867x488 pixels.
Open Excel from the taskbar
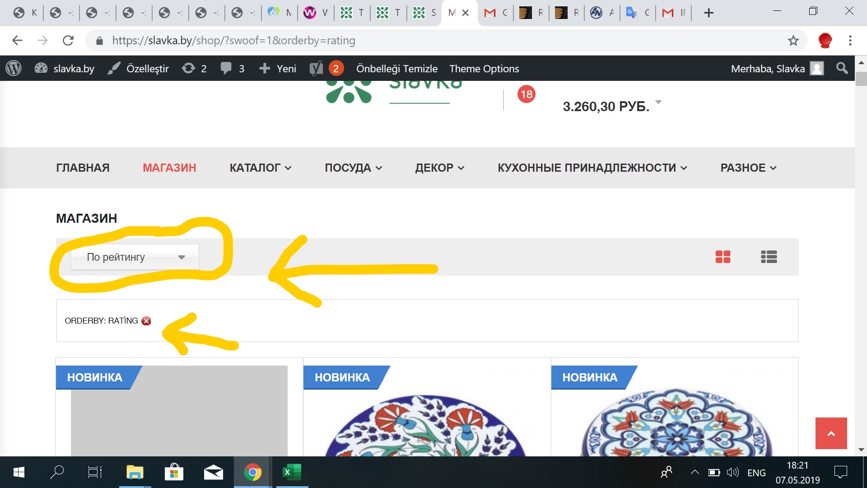[x=292, y=472]
